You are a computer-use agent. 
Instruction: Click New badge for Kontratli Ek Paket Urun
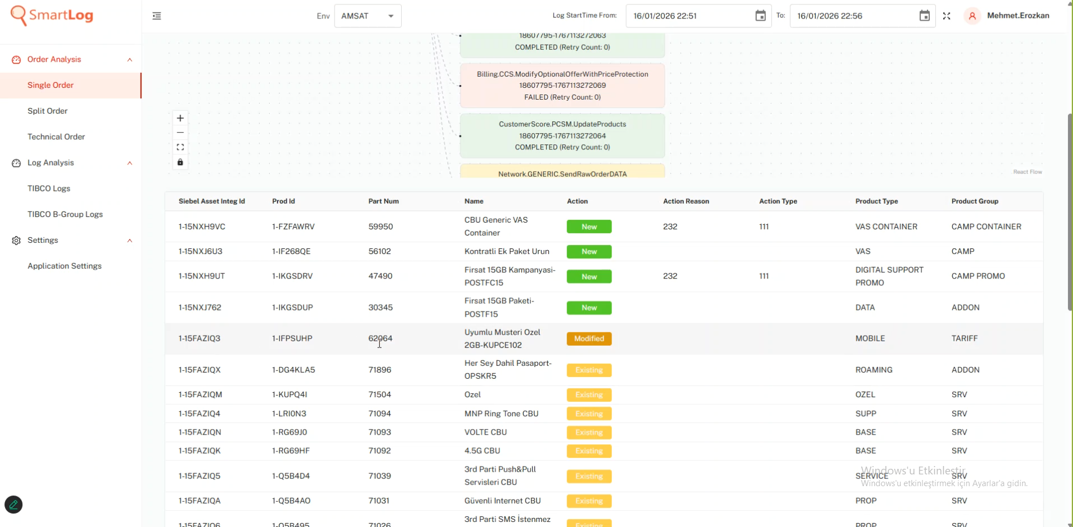tap(589, 252)
